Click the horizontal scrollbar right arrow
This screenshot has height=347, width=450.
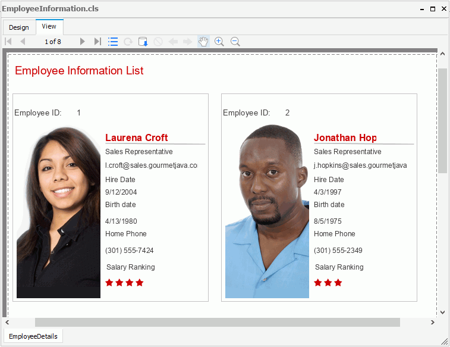click(433, 322)
